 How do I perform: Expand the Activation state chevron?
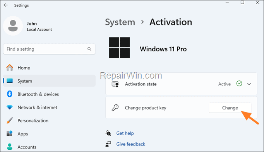point(249,84)
